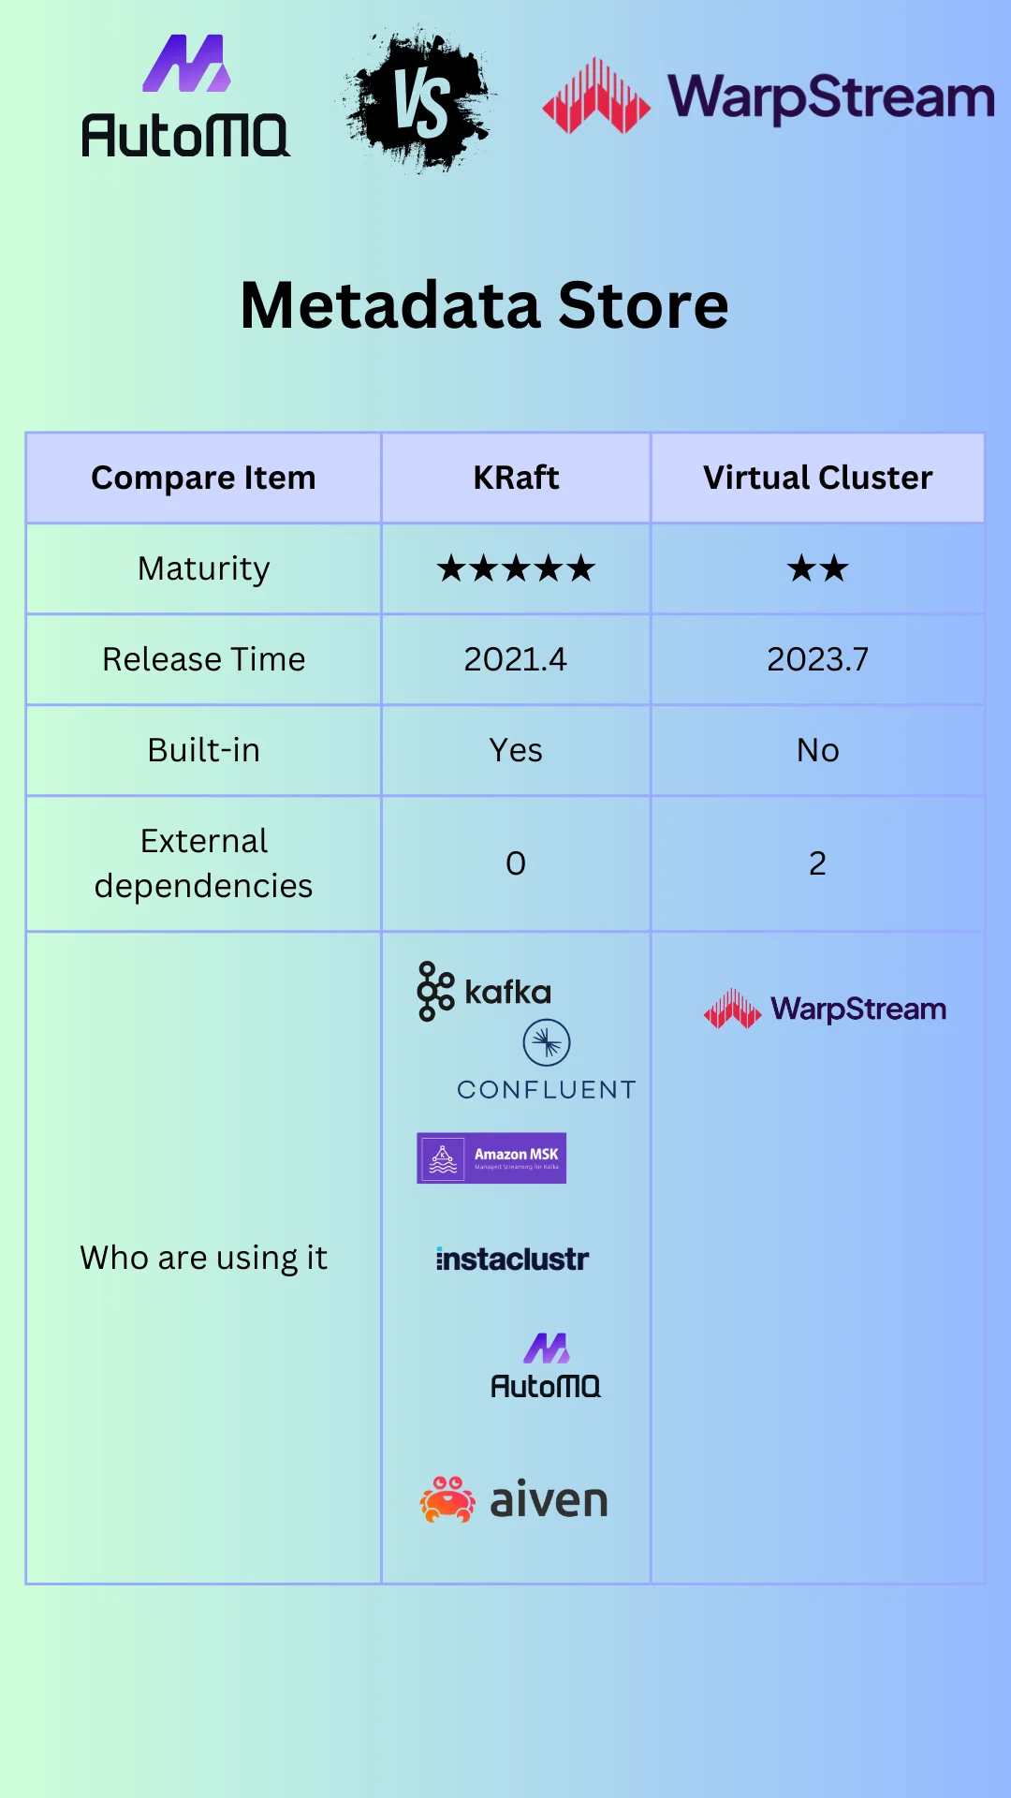Click the Confluent circular logo
This screenshot has height=1798, width=1011.
click(547, 1043)
